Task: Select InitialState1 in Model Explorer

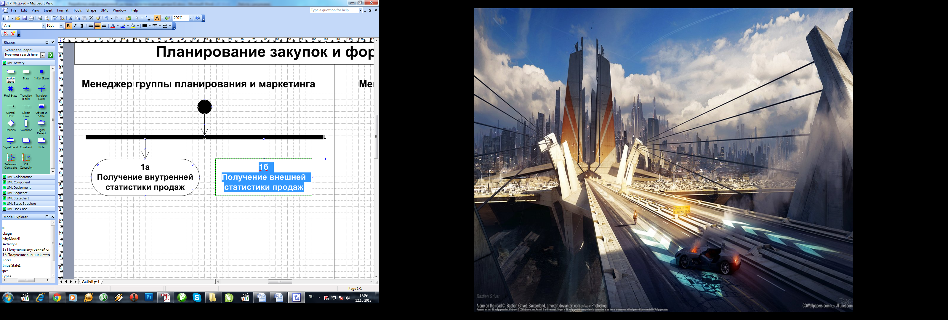Action: [12, 265]
